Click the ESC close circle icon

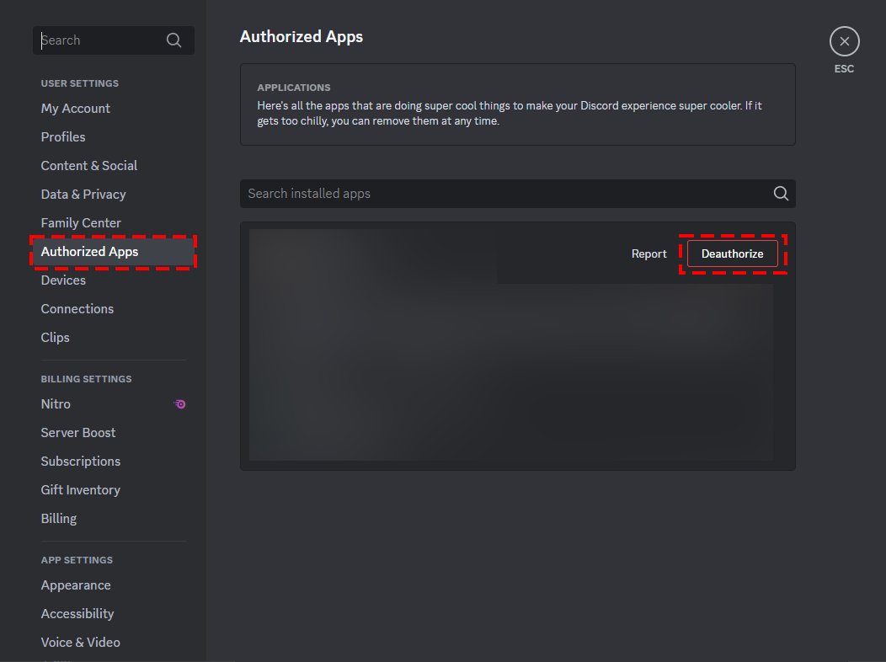[x=844, y=40]
